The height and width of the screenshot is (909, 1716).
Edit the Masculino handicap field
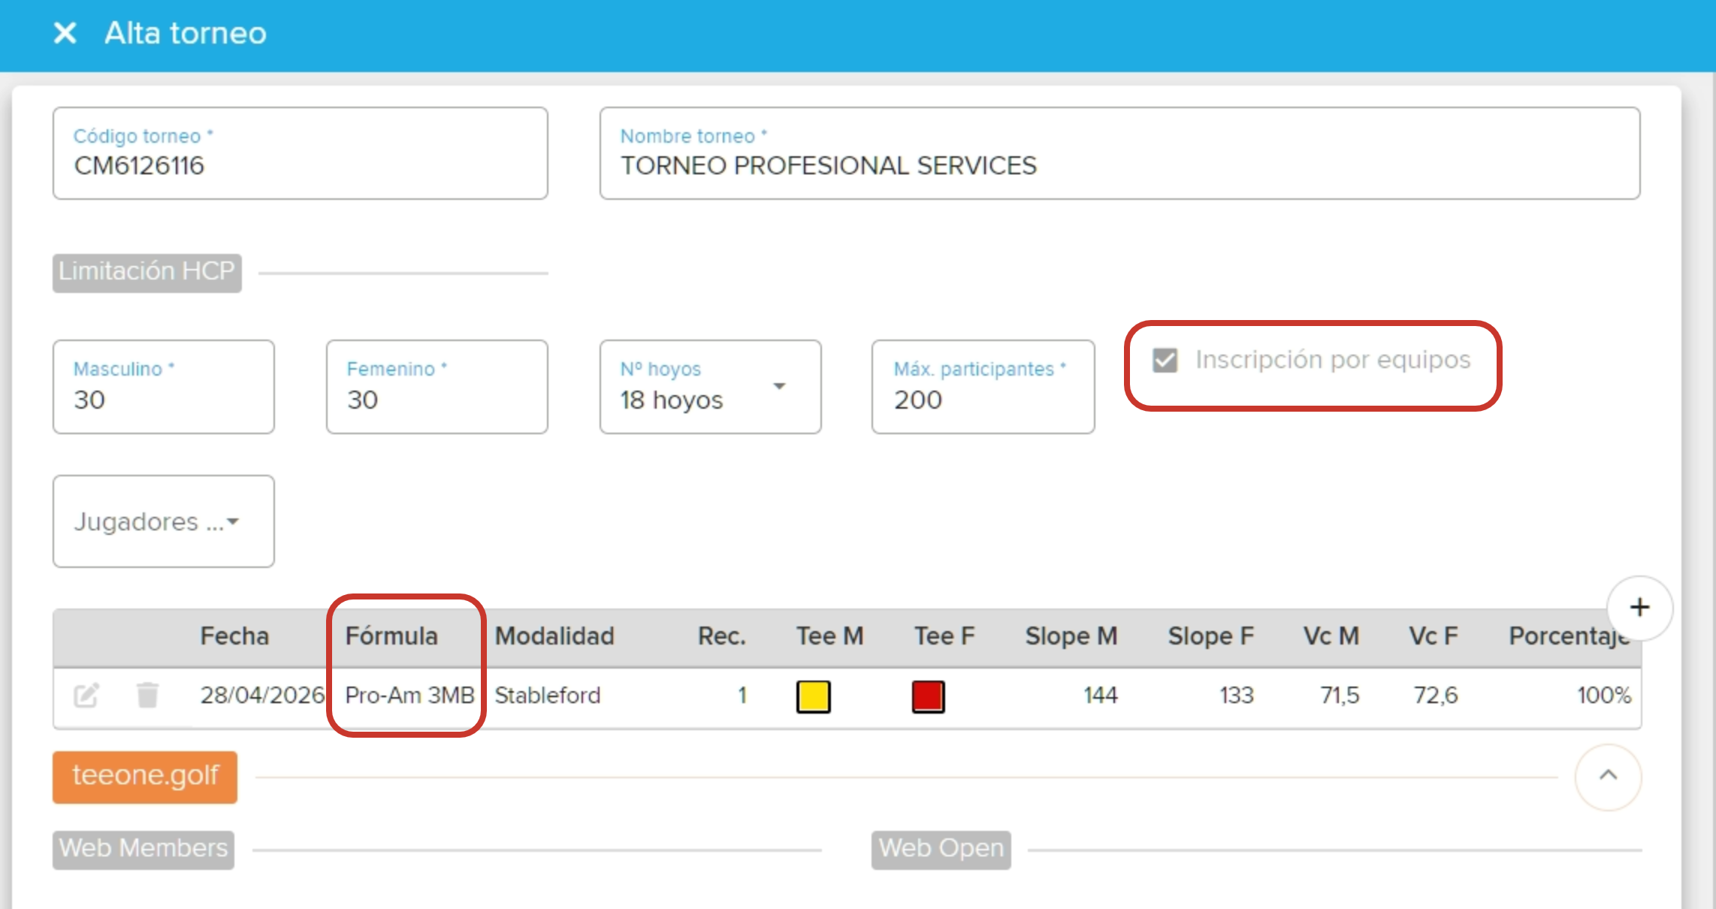pyautogui.click(x=163, y=387)
